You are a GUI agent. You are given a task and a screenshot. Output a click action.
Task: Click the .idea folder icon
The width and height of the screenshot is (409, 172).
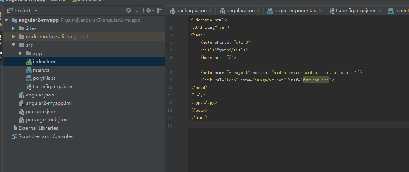point(21,28)
